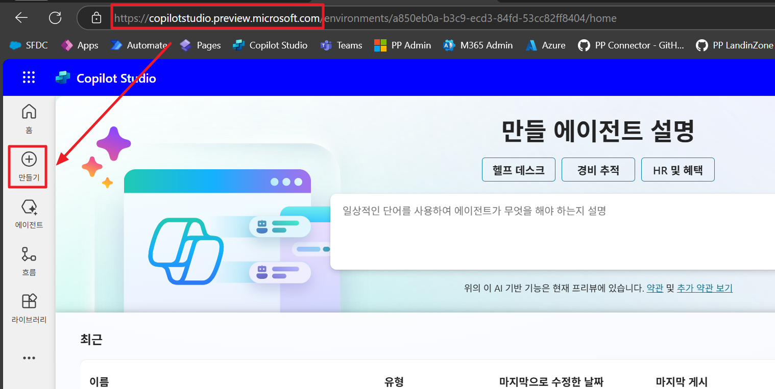Screen dimensions: 775x389
Task: Open the Apps bookmark
Action: 80,45
